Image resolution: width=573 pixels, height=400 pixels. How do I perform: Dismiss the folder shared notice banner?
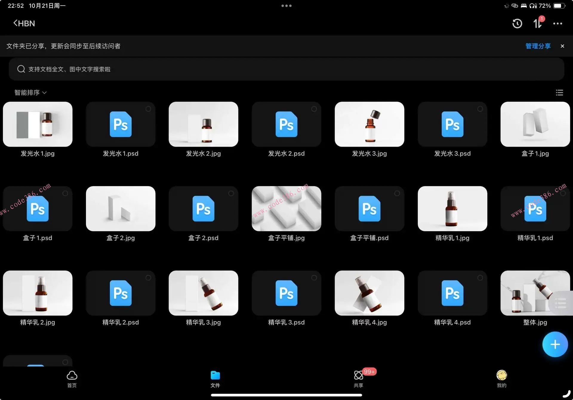pyautogui.click(x=562, y=46)
